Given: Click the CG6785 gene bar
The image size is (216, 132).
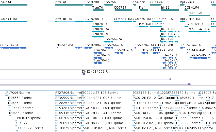Looking at the screenshot, I should 123,10.
